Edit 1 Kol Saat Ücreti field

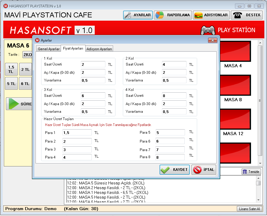[x=93, y=64]
